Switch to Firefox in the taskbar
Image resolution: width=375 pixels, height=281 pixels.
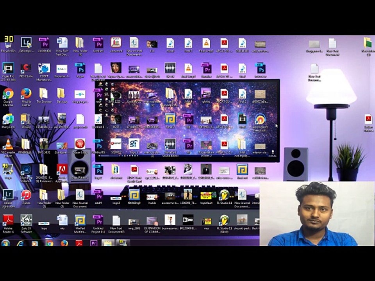(64, 243)
